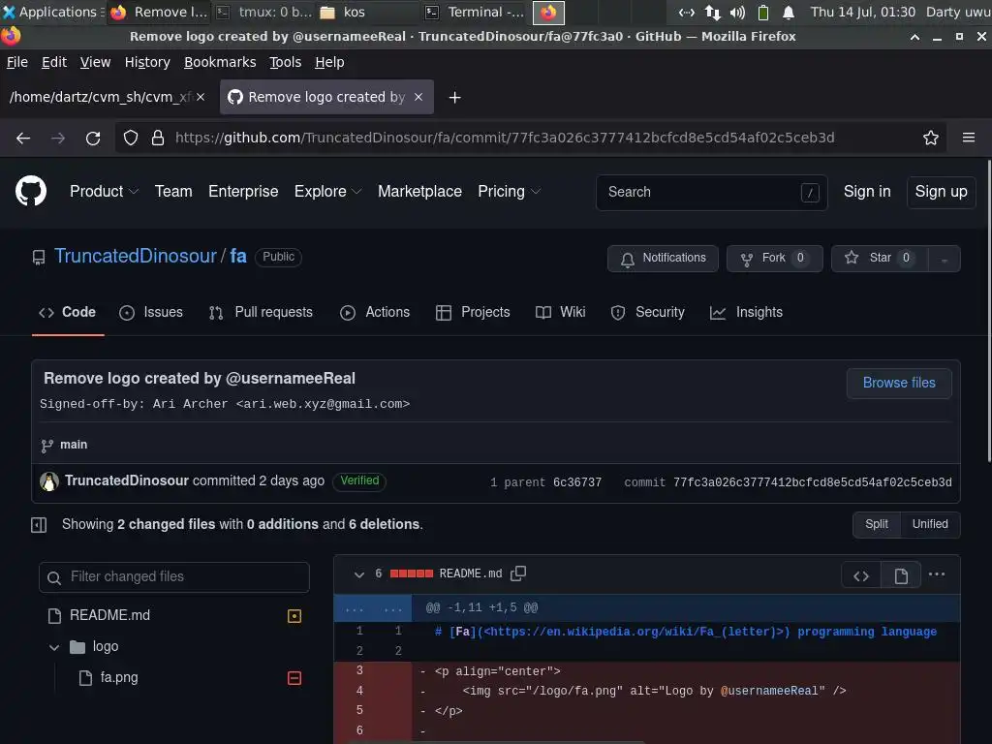Open the Firefox File menu

coord(17,62)
